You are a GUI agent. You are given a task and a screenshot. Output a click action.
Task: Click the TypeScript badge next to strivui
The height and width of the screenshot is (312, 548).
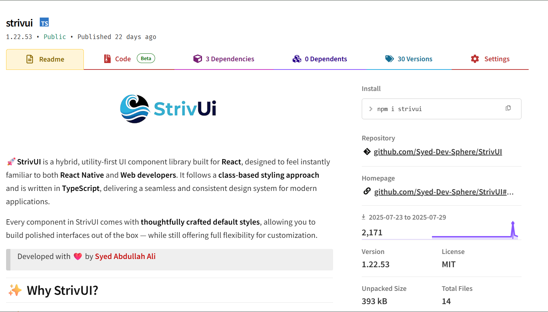point(44,23)
